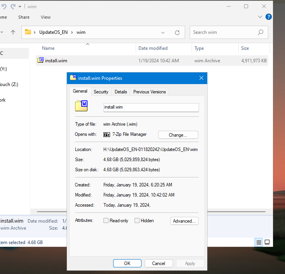This screenshot has height=274, width=285.
Task: Select UpdateOS_EN in the address path
Action: click(53, 32)
